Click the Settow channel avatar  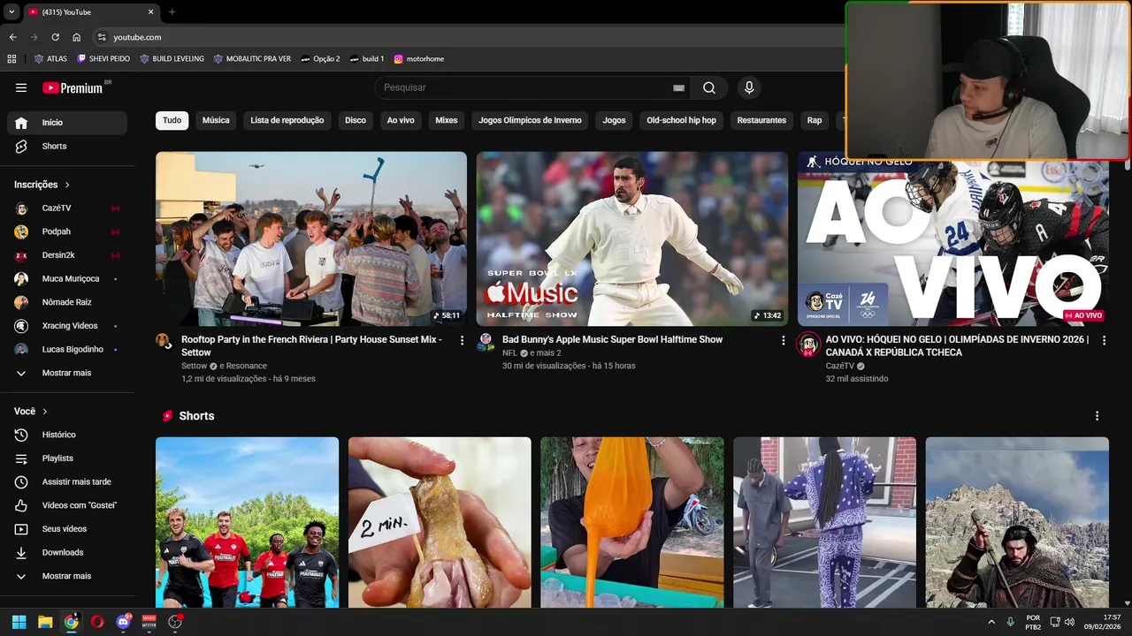[164, 341]
